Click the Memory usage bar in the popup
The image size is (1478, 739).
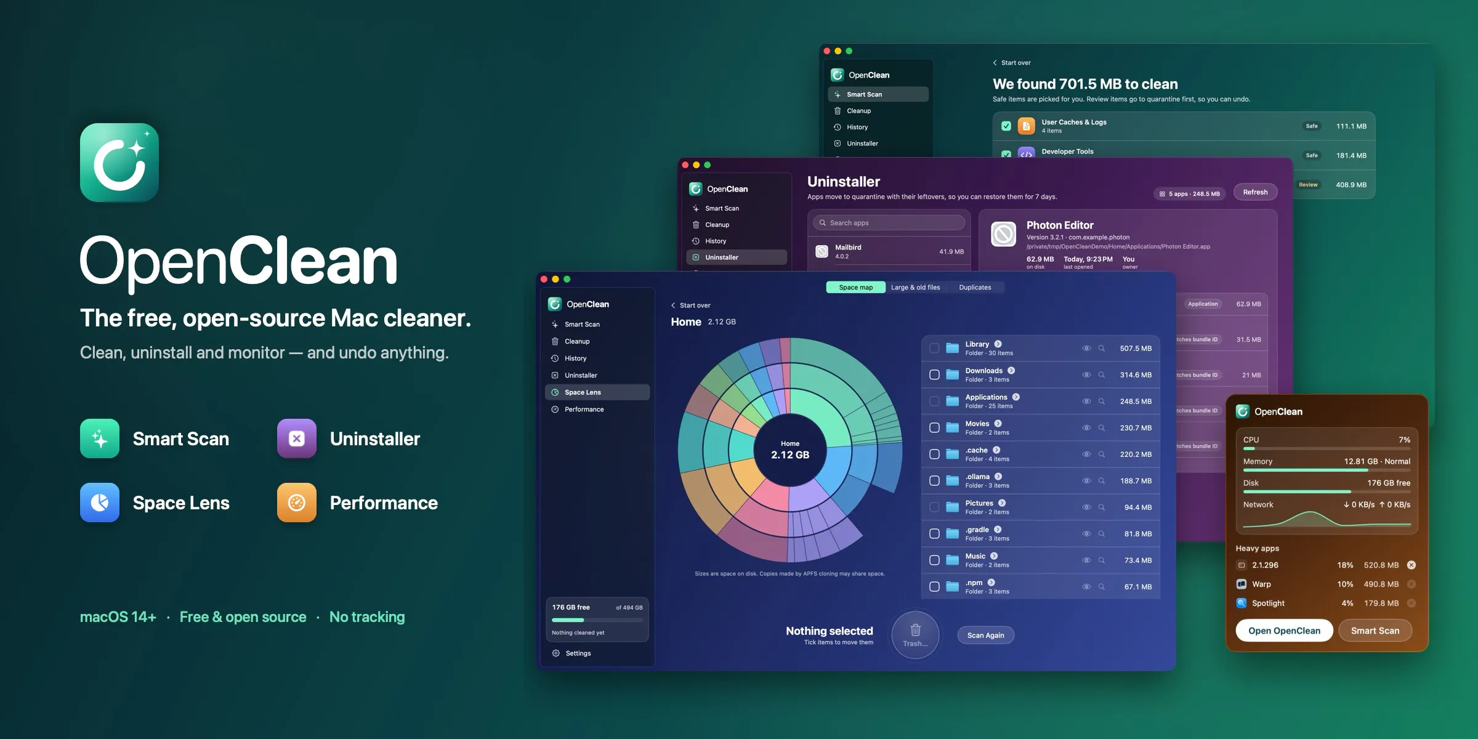point(1327,470)
